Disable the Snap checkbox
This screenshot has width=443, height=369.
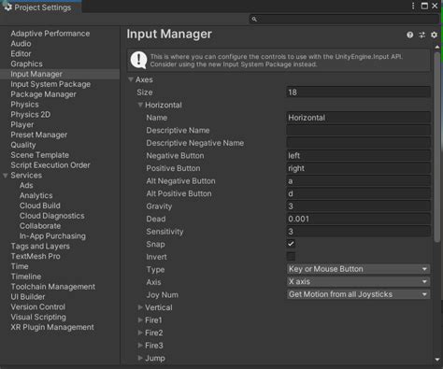[x=291, y=244]
